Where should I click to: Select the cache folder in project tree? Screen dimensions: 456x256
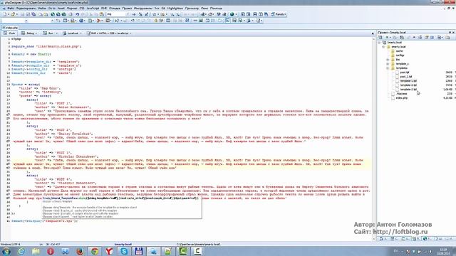[399, 51]
